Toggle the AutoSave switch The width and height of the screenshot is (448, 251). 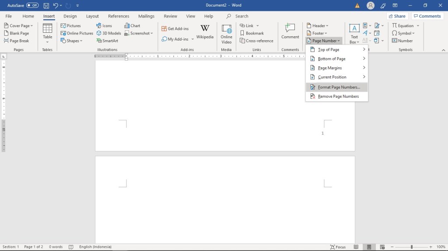tap(32, 5)
